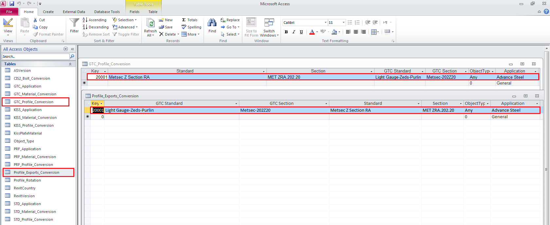Click the Help question mark icon

[546, 11]
